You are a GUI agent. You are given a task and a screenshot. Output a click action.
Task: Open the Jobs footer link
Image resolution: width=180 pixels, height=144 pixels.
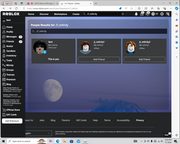pos(42,120)
